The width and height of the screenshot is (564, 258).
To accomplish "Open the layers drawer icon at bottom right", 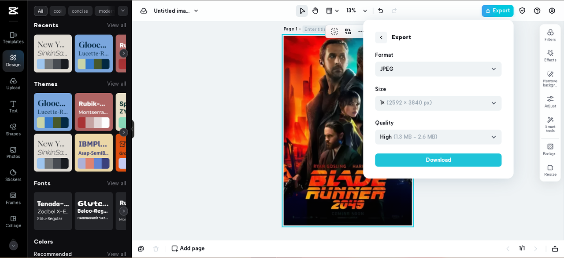I will point(555,249).
